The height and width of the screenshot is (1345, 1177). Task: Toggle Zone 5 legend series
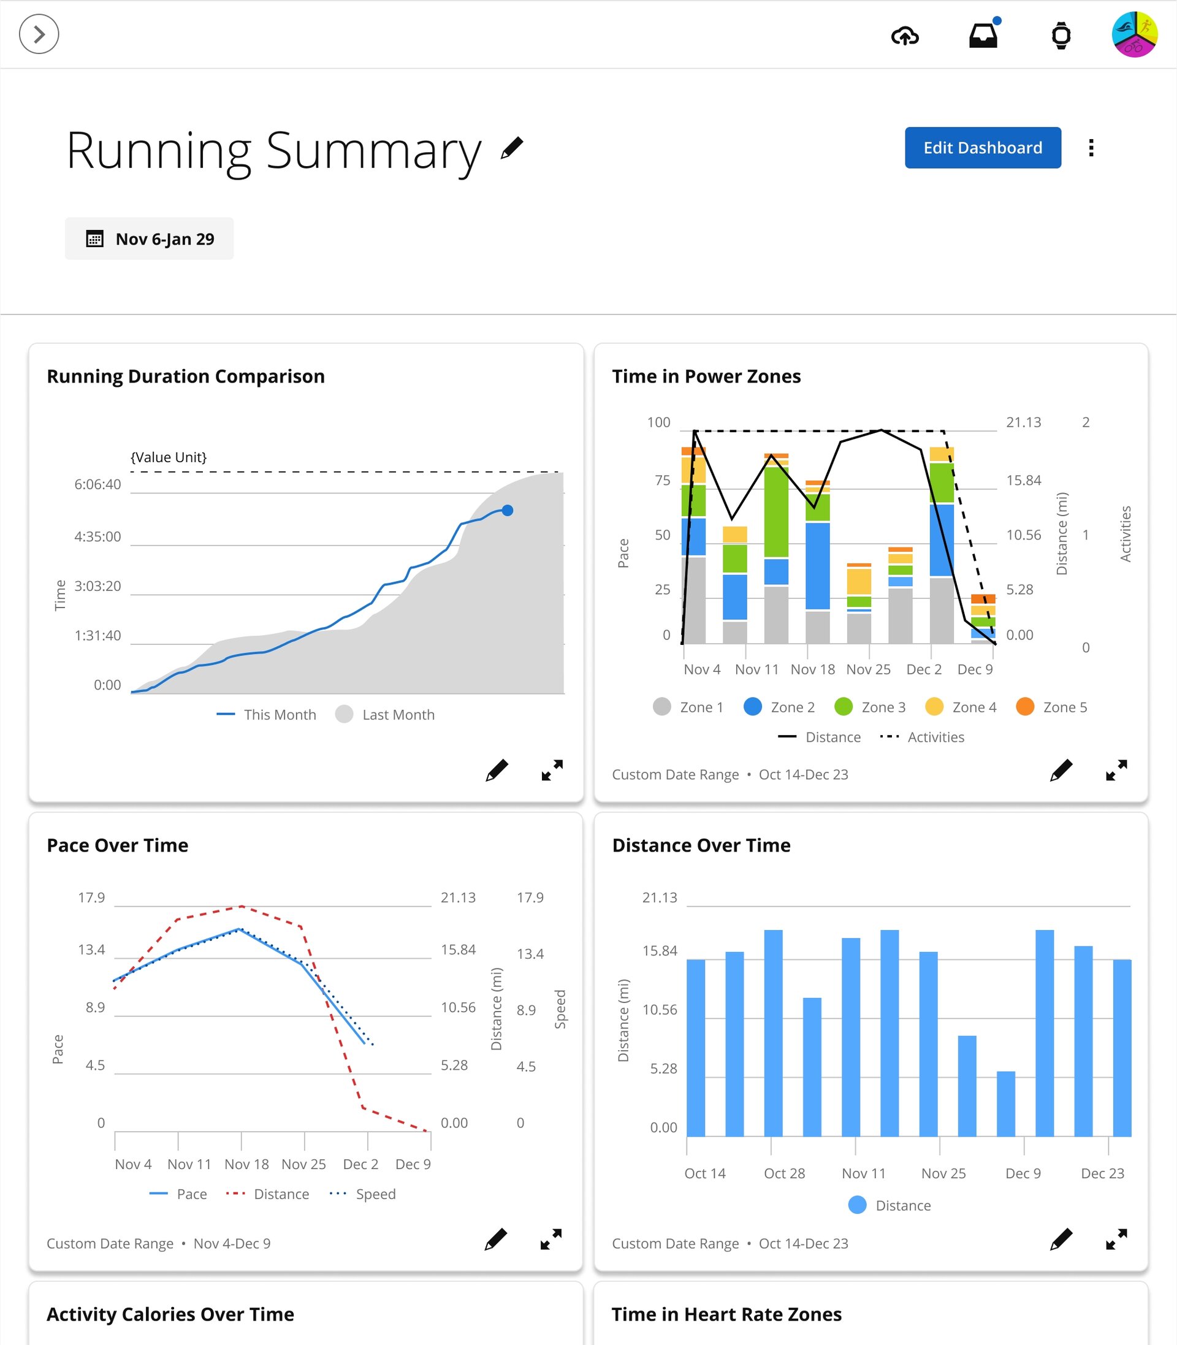pyautogui.click(x=1051, y=707)
